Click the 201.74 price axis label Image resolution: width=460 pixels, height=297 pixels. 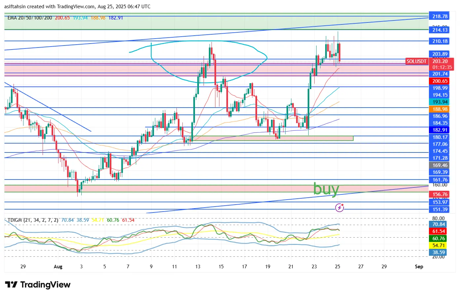440,74
